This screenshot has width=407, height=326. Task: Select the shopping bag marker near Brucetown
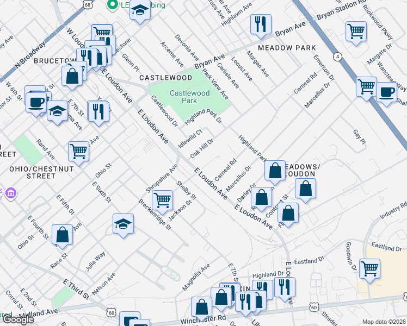(72, 77)
